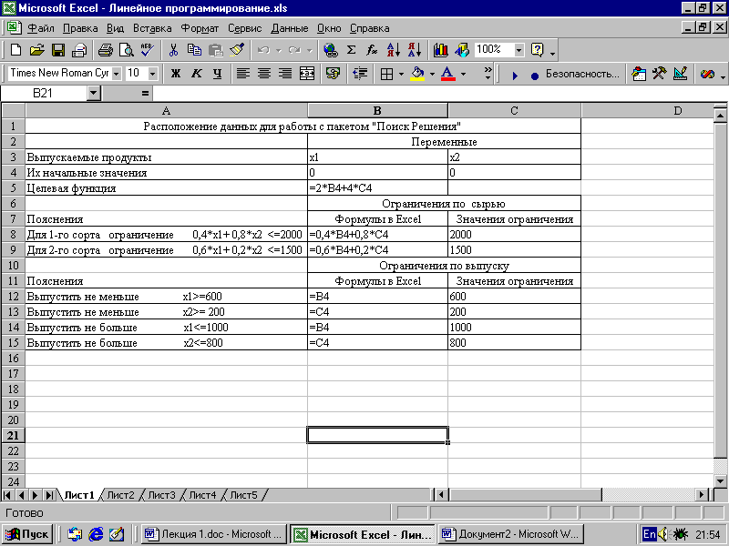The height and width of the screenshot is (546, 729).
Task: Switch to Документ2 Word taskbar window
Action: point(511,534)
